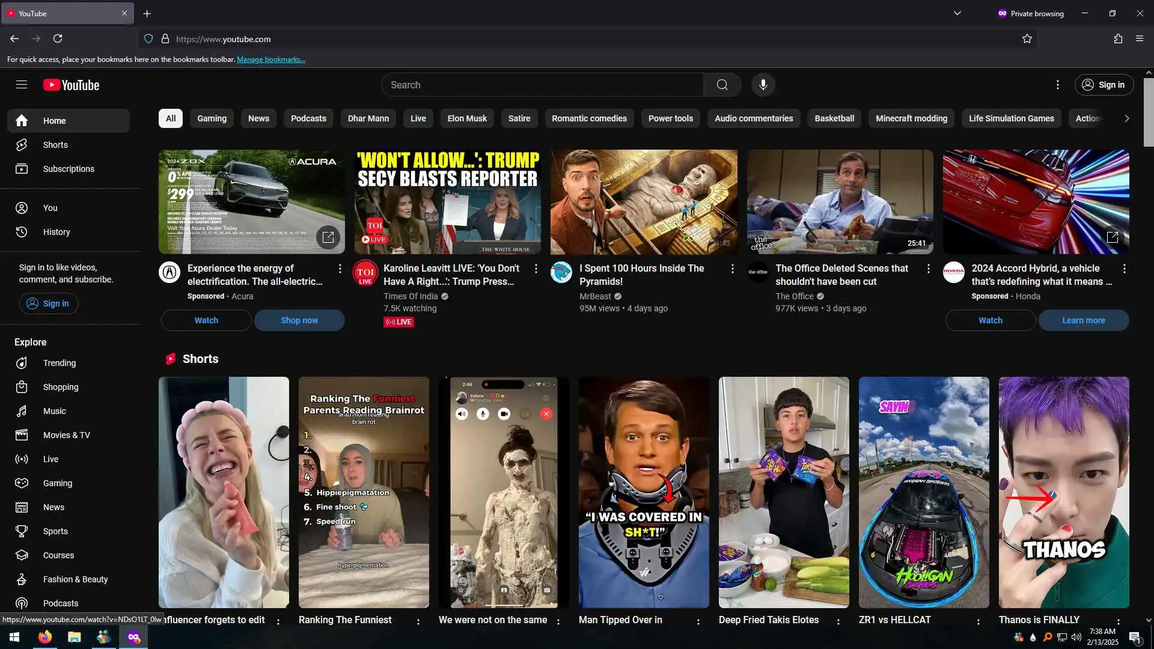Open Shorts in the sidebar
The height and width of the screenshot is (649, 1154).
pyautogui.click(x=55, y=145)
